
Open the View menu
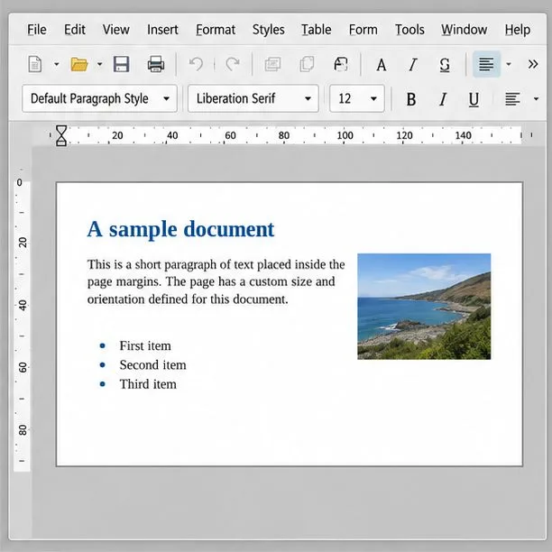[x=115, y=30]
